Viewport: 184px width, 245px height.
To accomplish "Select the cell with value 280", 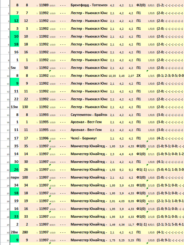I will click(x=25, y=232).
